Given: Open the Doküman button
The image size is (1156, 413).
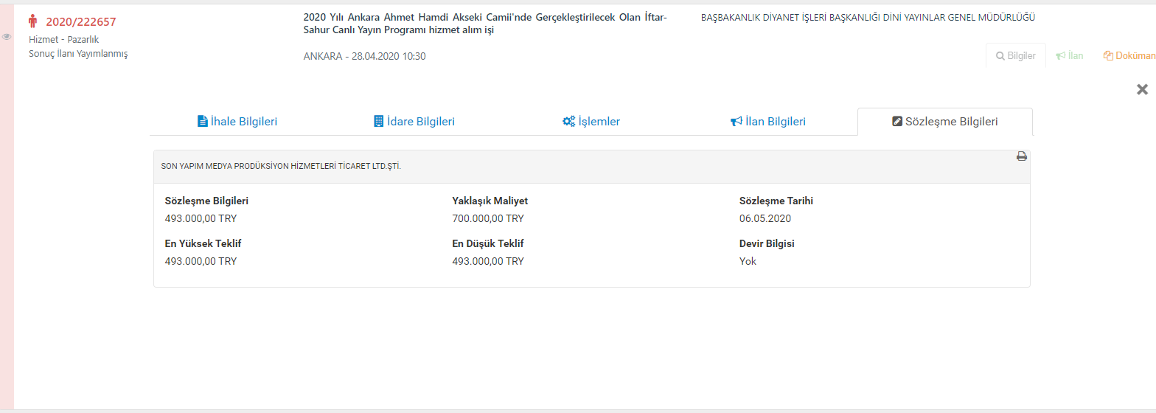Looking at the screenshot, I should (1128, 55).
